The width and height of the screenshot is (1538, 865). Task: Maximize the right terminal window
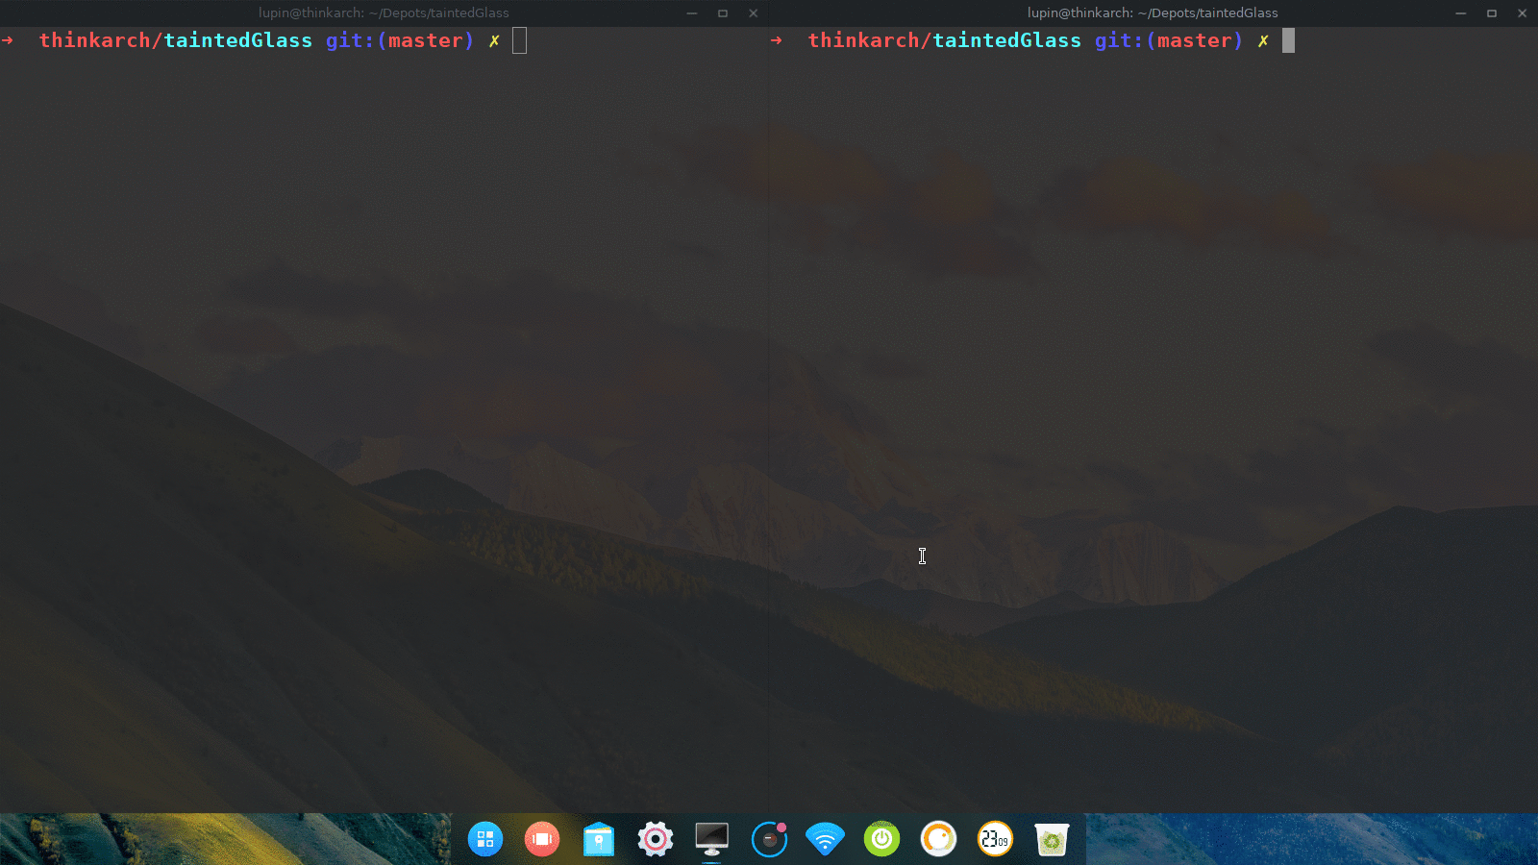pyautogui.click(x=1492, y=13)
